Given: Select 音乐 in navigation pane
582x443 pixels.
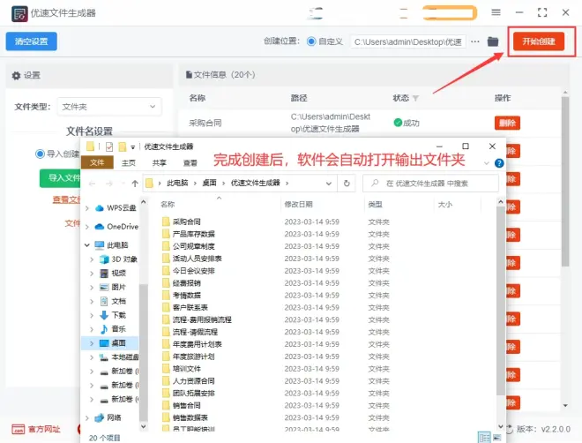Looking at the screenshot, I should tap(113, 329).
